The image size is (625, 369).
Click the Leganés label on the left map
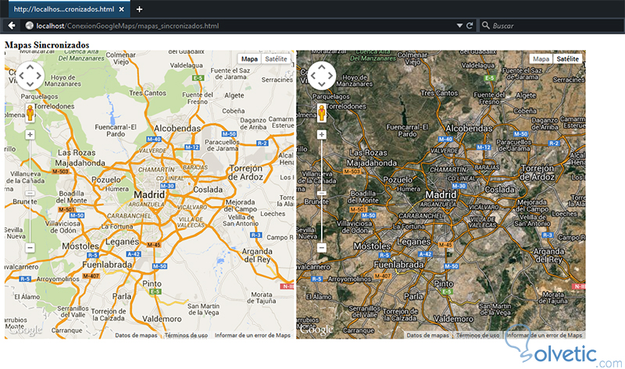point(122,242)
